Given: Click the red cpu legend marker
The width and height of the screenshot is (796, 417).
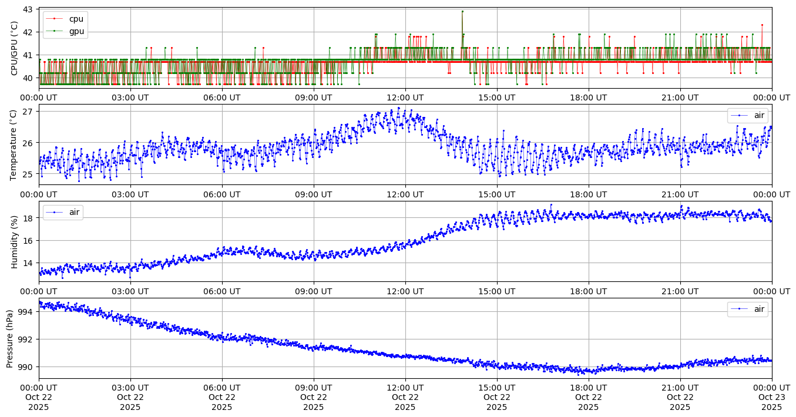Looking at the screenshot, I should pyautogui.click(x=56, y=19).
